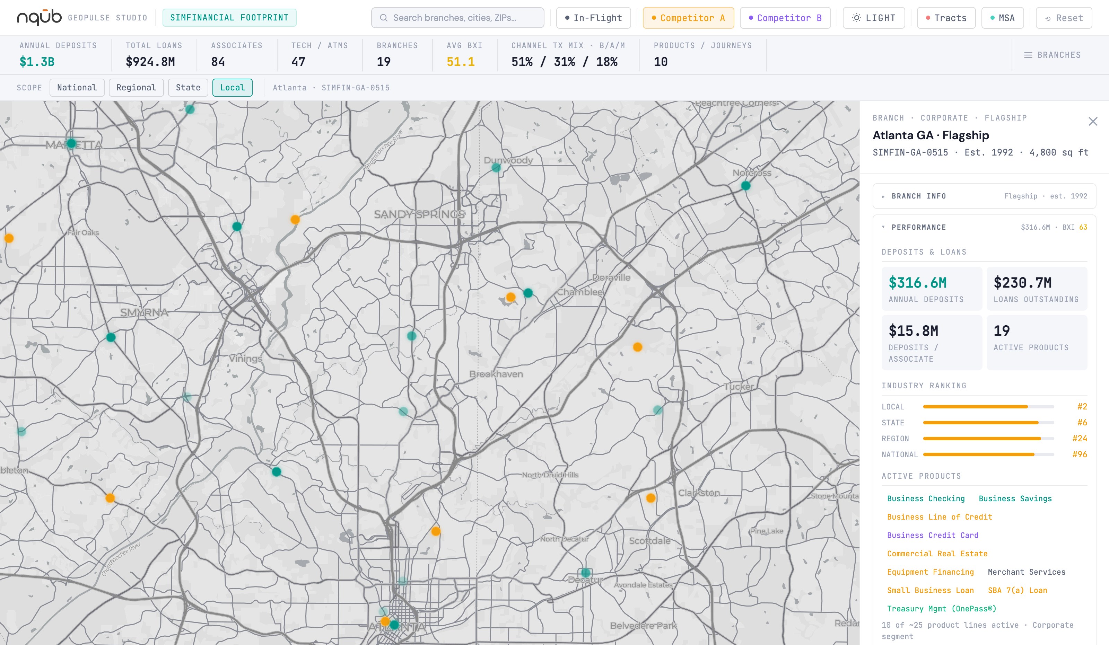
Task: Click the REGION ranking bar
Action: pyautogui.click(x=988, y=439)
